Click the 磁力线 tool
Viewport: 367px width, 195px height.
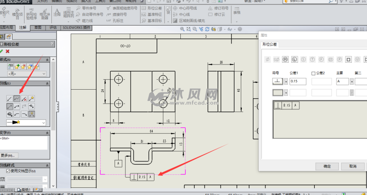[x=85, y=21]
